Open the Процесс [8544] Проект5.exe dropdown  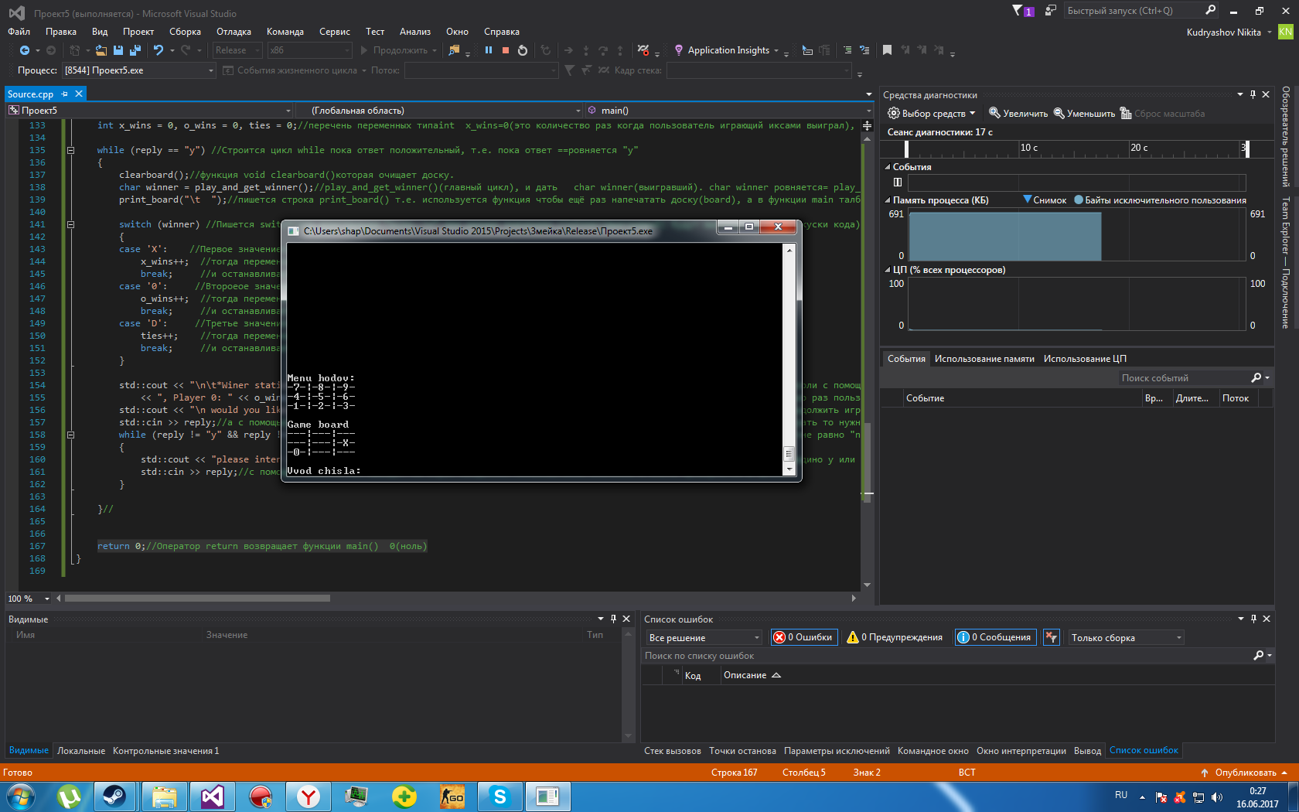click(138, 70)
